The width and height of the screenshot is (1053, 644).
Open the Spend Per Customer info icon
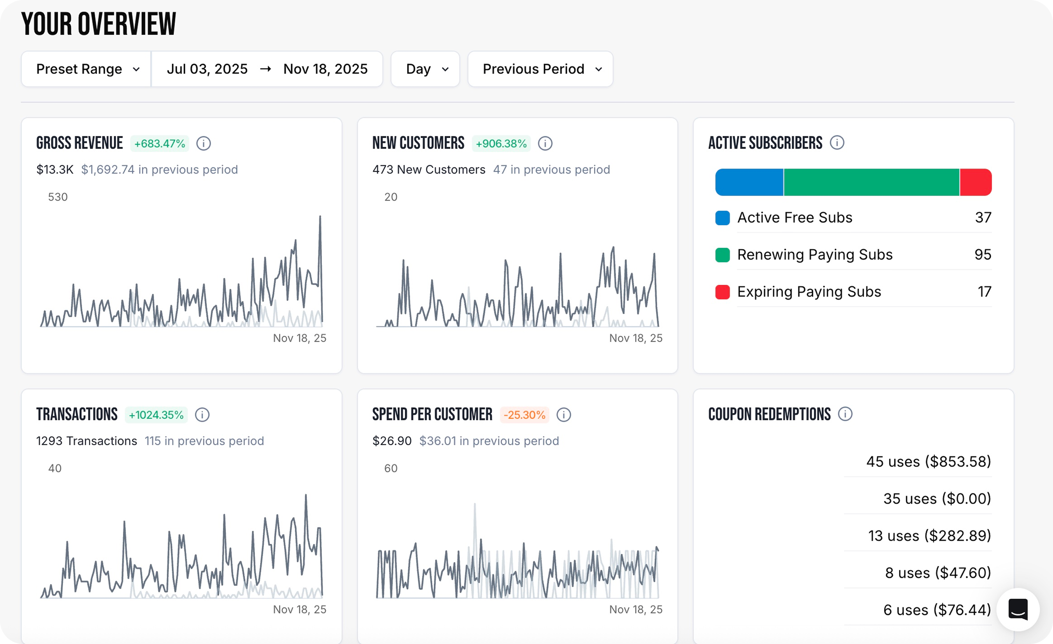point(564,415)
